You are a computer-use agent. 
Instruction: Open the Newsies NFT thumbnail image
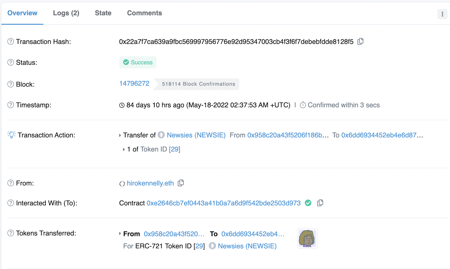(x=307, y=238)
